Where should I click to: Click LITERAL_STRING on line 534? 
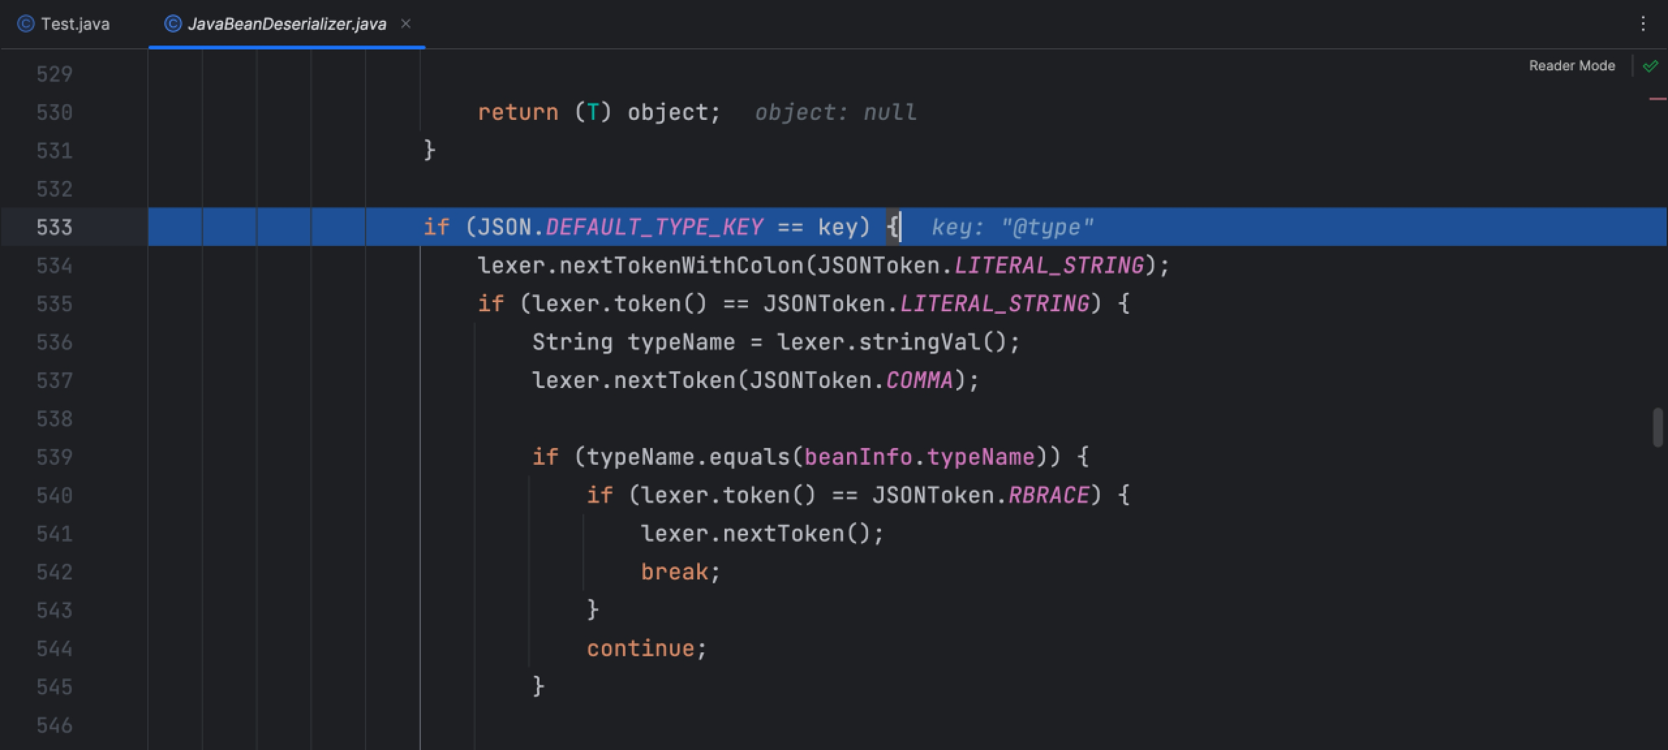[x=1049, y=266]
